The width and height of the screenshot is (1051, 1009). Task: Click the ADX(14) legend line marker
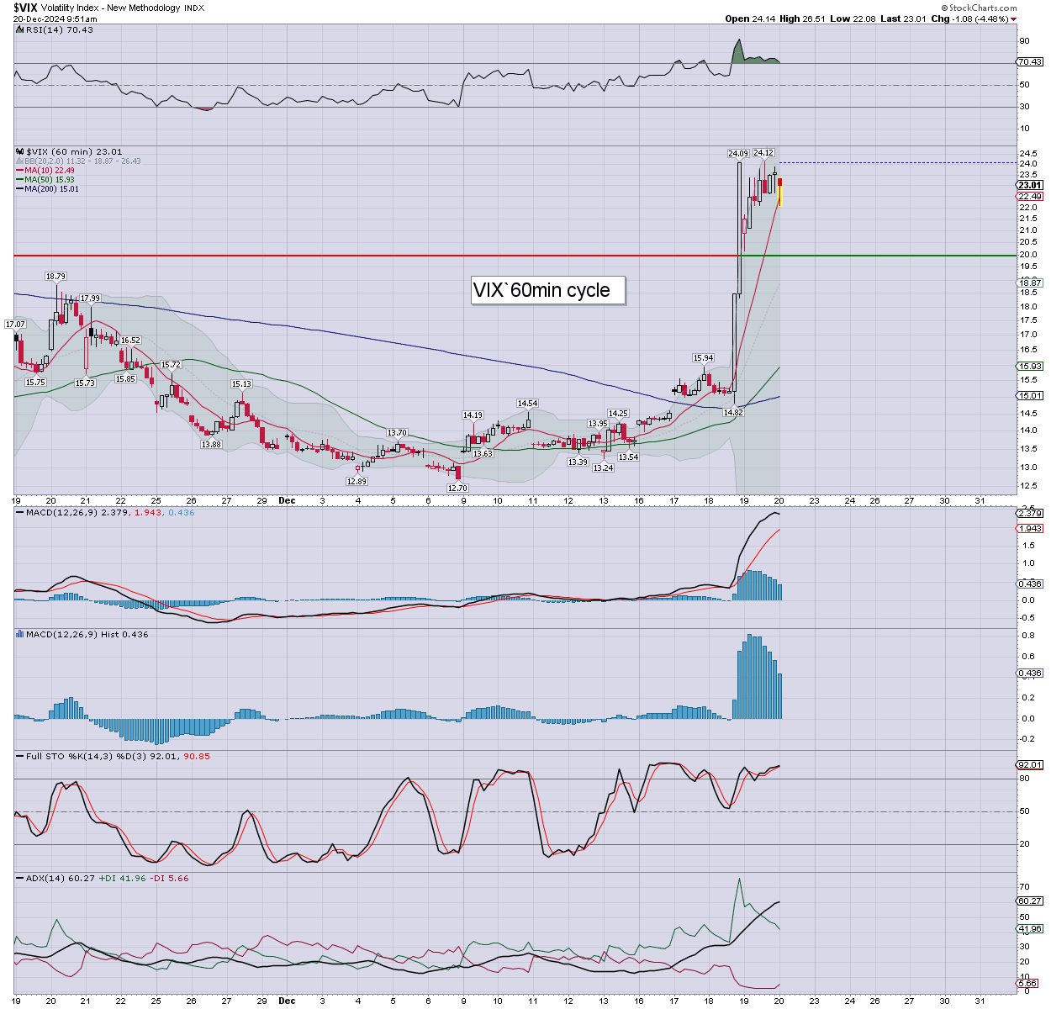[x=20, y=878]
